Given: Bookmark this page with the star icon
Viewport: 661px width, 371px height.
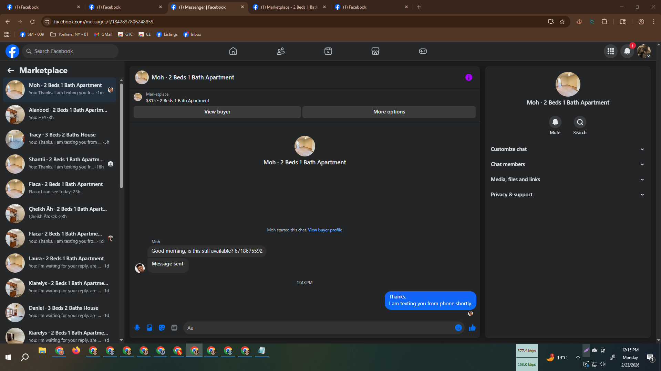Looking at the screenshot, I should click(x=562, y=22).
